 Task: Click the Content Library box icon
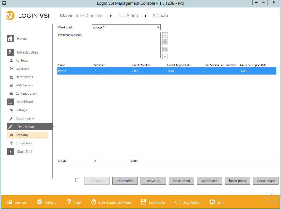(11, 94)
